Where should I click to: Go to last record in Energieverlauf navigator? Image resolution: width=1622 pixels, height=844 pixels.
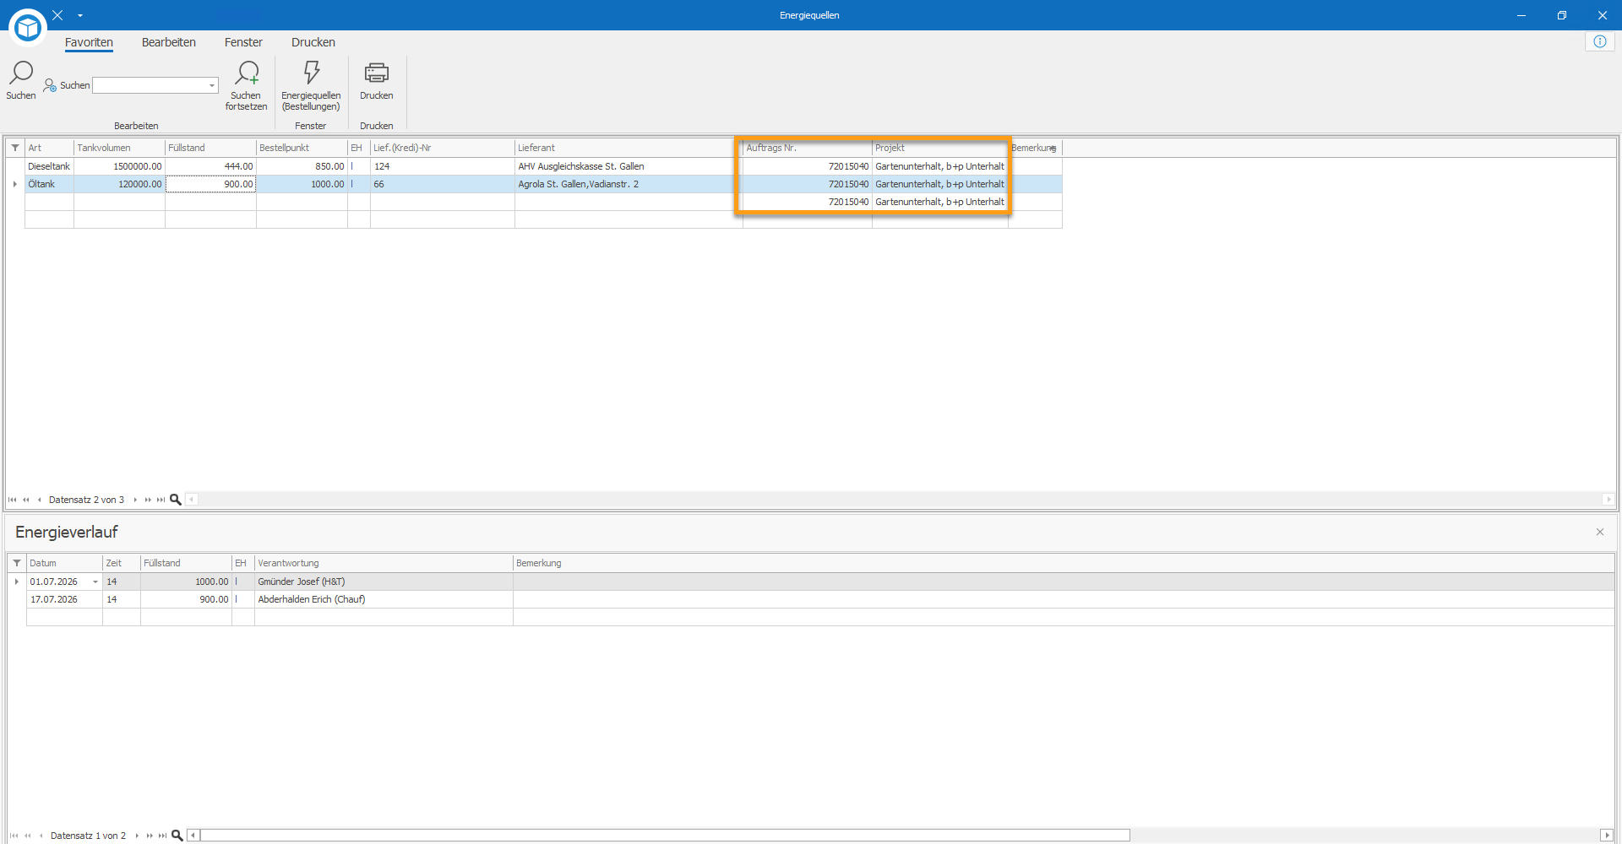pyautogui.click(x=162, y=836)
